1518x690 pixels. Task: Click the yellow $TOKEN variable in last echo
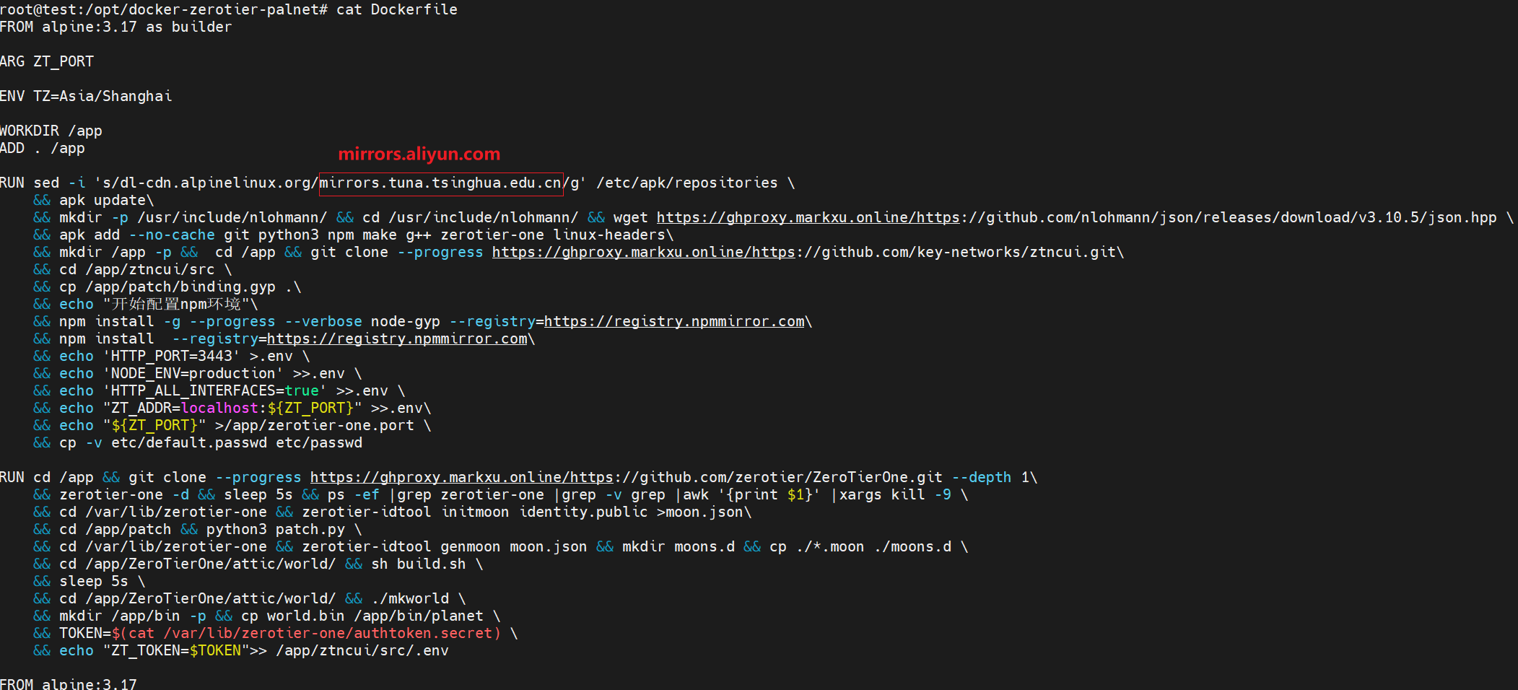pyautogui.click(x=215, y=650)
